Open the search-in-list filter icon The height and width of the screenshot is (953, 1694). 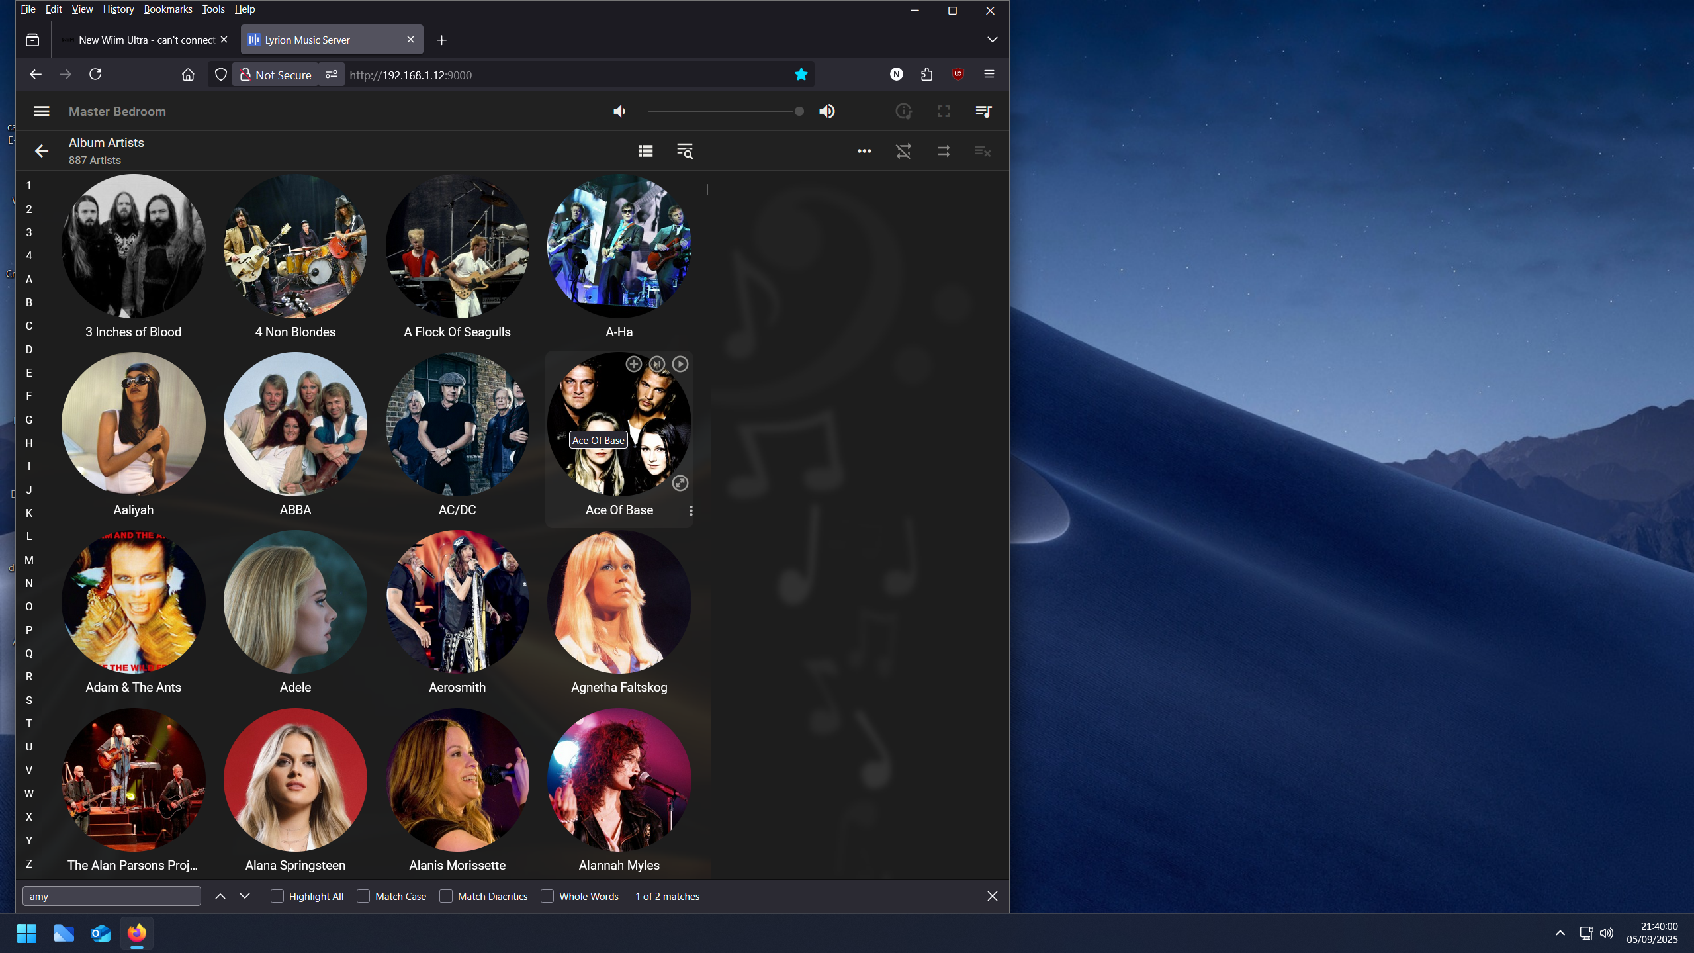[685, 152]
